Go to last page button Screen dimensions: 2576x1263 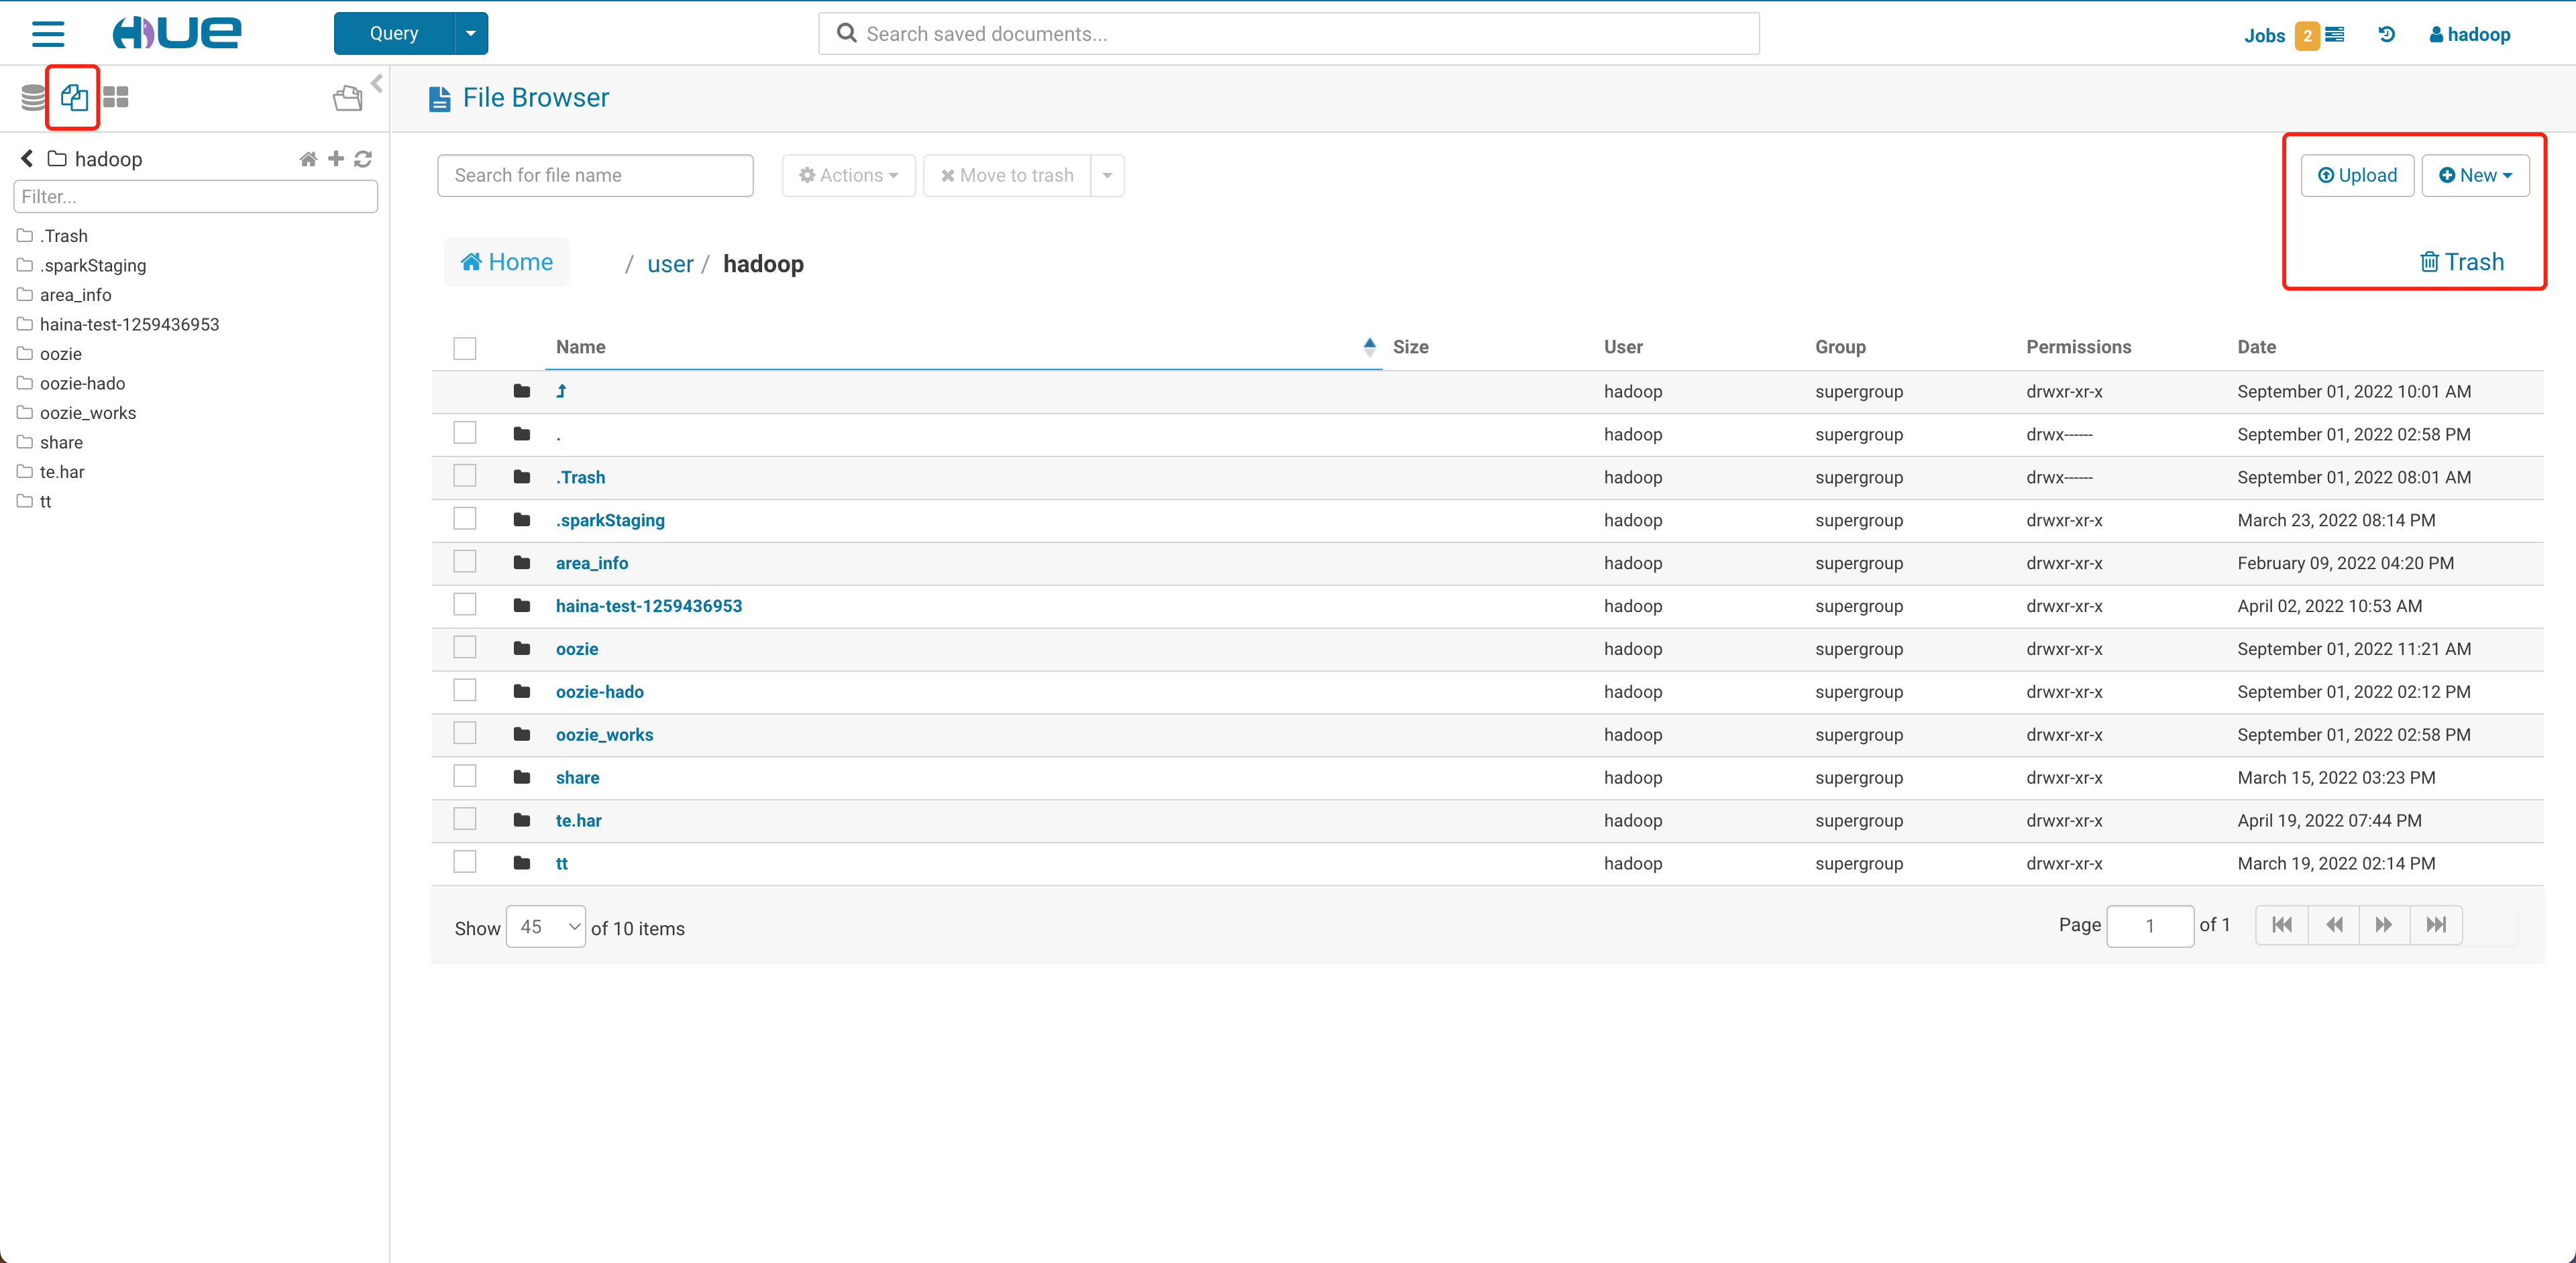[x=2436, y=925]
